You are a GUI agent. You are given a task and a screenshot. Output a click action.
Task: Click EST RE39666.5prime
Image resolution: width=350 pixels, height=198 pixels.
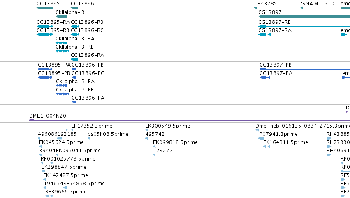(x=66, y=192)
